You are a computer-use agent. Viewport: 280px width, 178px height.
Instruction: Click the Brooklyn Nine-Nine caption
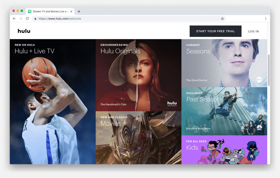point(198,128)
